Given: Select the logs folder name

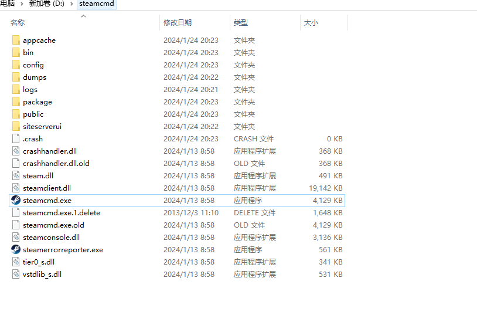Looking at the screenshot, I should coord(30,90).
